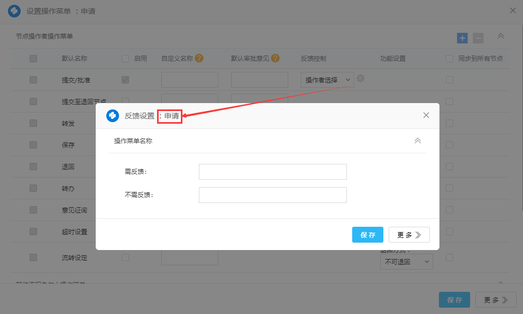Open the 不可退回 dropdown
The image size is (523, 314).
(x=406, y=262)
